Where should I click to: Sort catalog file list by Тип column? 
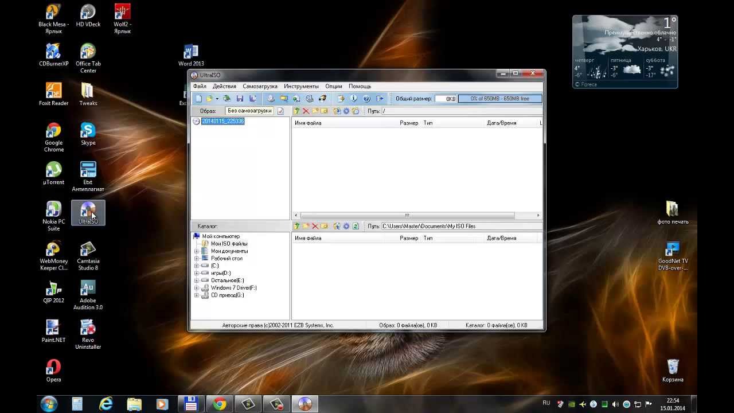coord(428,238)
